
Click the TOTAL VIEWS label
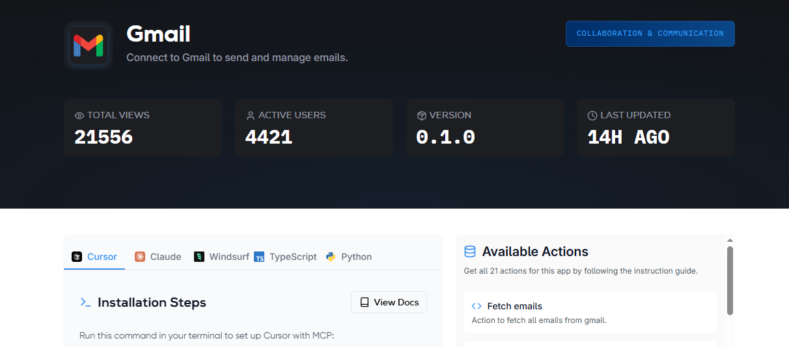118,115
